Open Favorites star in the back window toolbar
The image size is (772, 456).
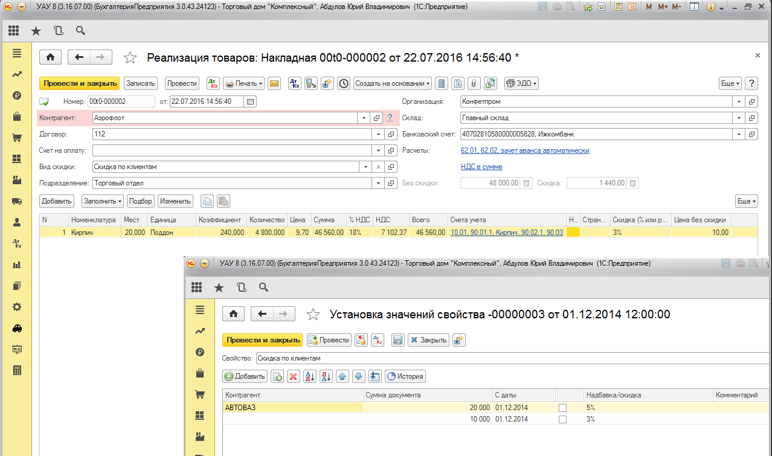pyautogui.click(x=36, y=30)
